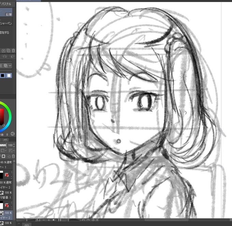
Task: Click the reset rotation circular icon
Action: [93, 220]
